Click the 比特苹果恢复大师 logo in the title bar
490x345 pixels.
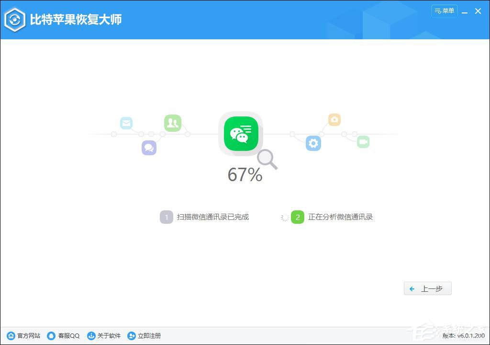click(62, 20)
